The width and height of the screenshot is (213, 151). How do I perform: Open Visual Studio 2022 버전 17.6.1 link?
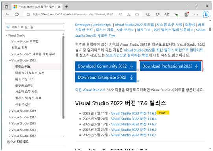pyautogui.click(x=134, y=135)
